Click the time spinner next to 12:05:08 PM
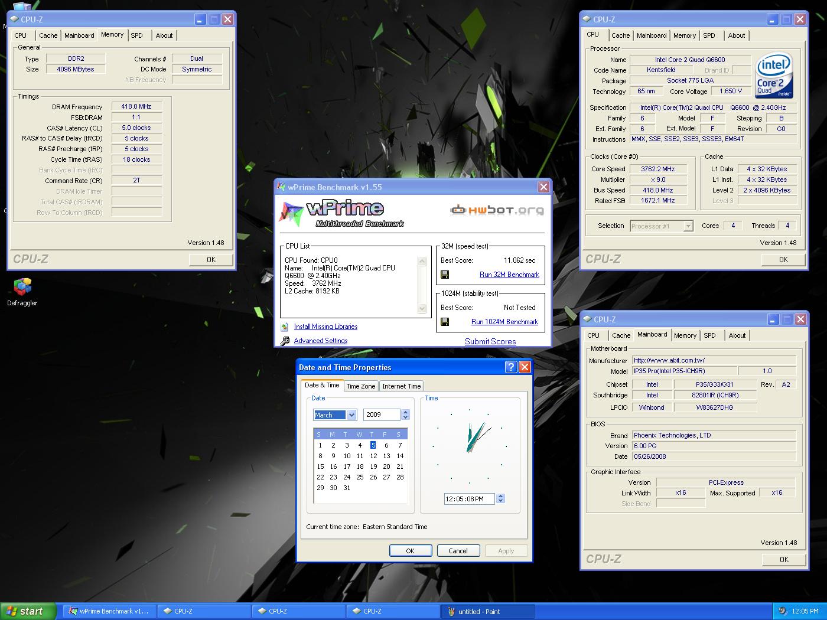827x620 pixels. pos(500,499)
